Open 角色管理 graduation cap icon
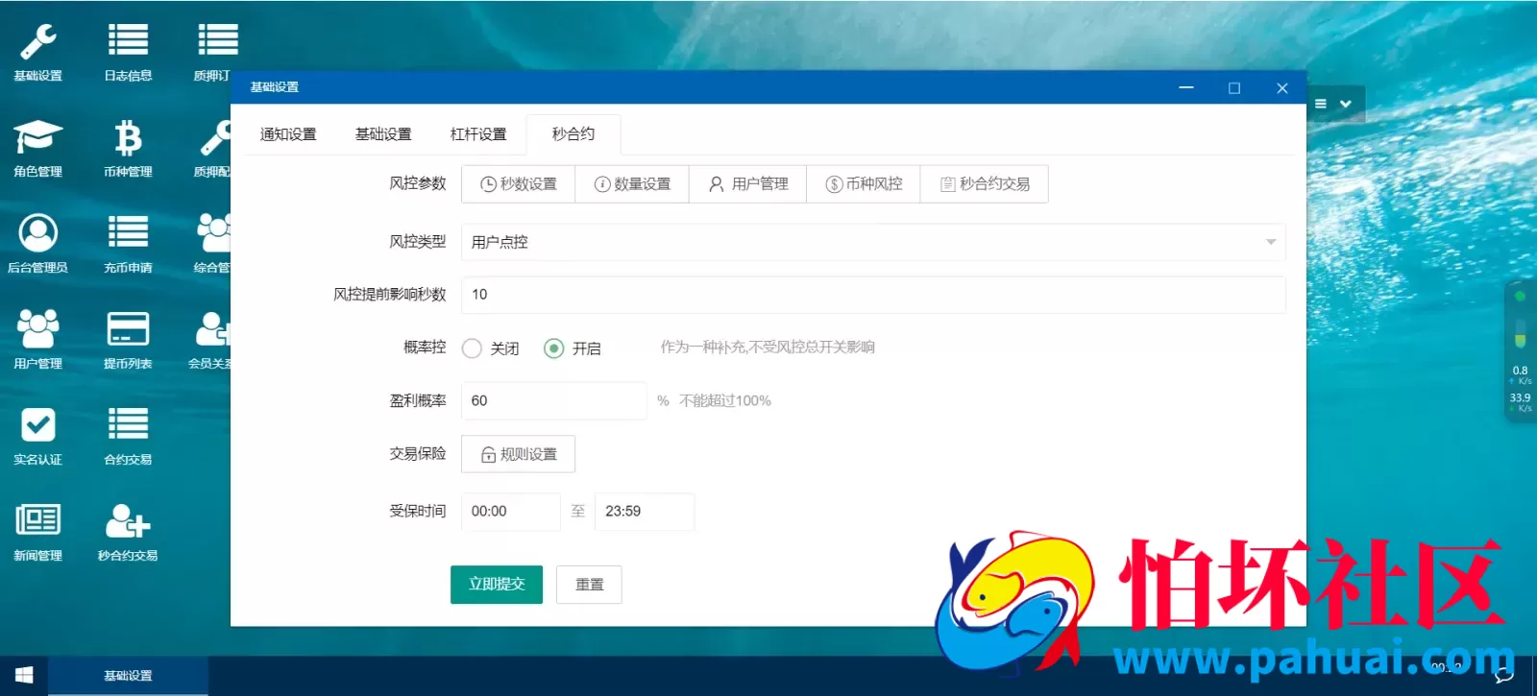Viewport: 1537px width, 696px height. pyautogui.click(x=38, y=149)
